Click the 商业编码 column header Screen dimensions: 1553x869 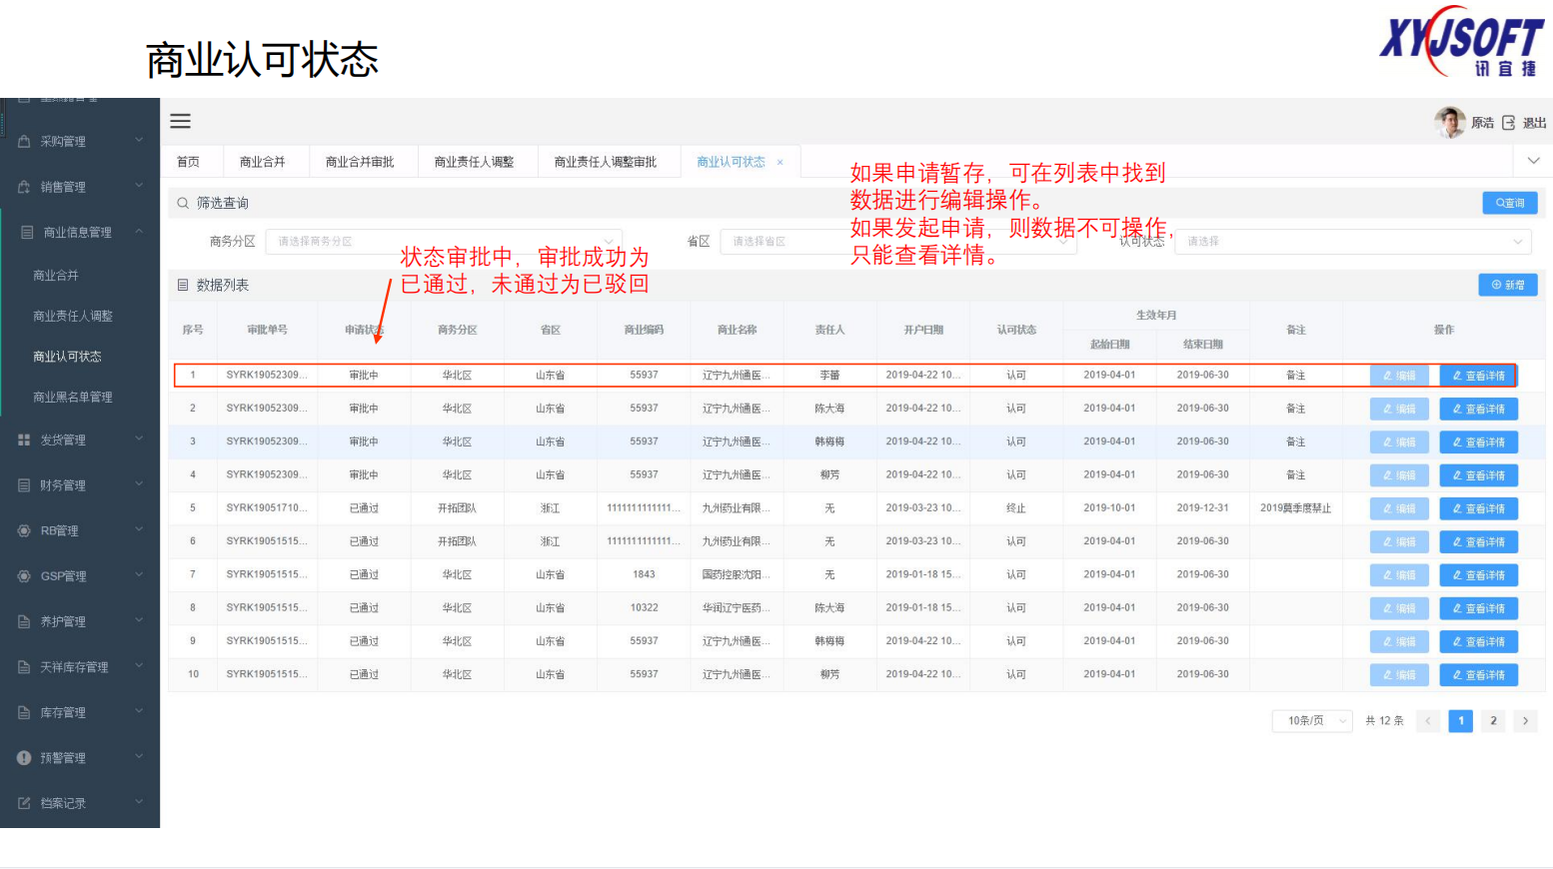click(644, 330)
